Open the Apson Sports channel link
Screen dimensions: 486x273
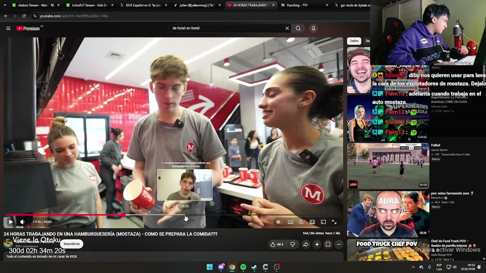(439, 150)
